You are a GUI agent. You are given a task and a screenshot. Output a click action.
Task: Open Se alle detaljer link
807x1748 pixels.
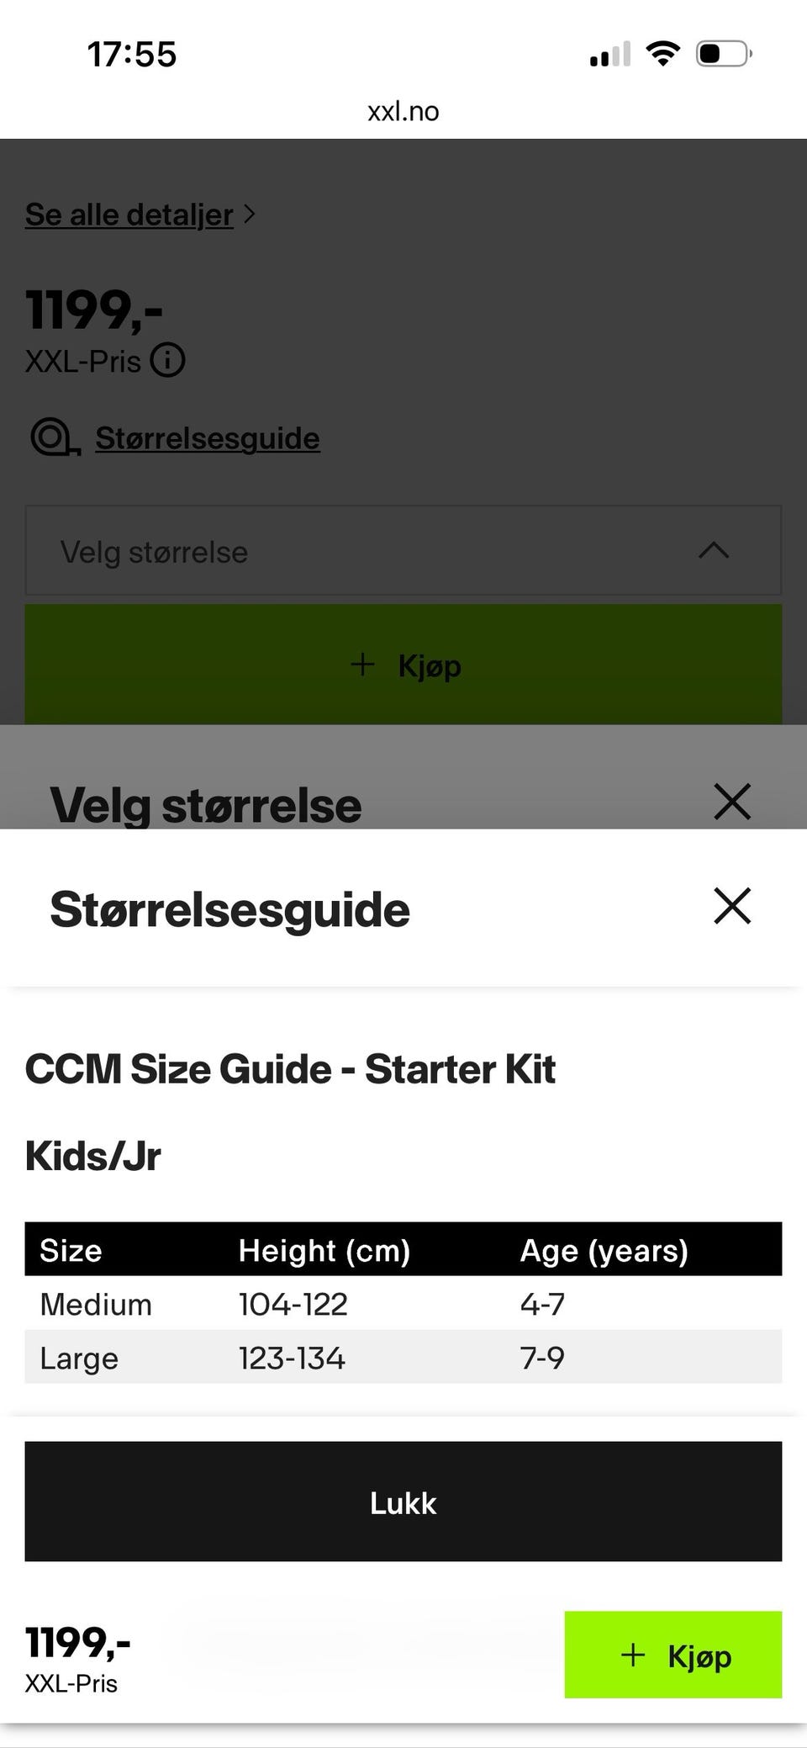[129, 215]
